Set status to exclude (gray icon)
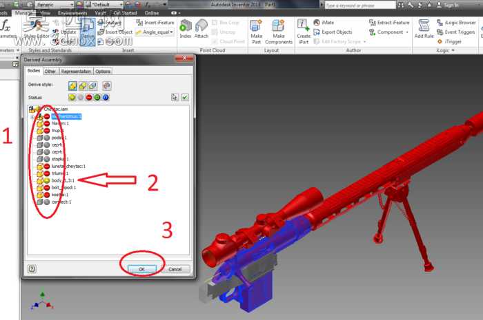Viewport: 483px width, 320px height. [81, 97]
